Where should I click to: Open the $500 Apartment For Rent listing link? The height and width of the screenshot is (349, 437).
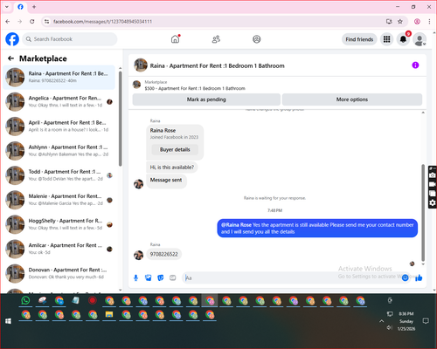(x=195, y=88)
